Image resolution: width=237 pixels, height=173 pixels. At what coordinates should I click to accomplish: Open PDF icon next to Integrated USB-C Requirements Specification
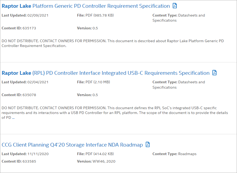(x=215, y=73)
